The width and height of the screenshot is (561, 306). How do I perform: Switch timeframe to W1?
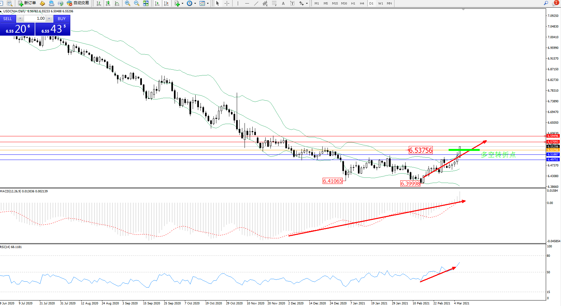pos(380,3)
